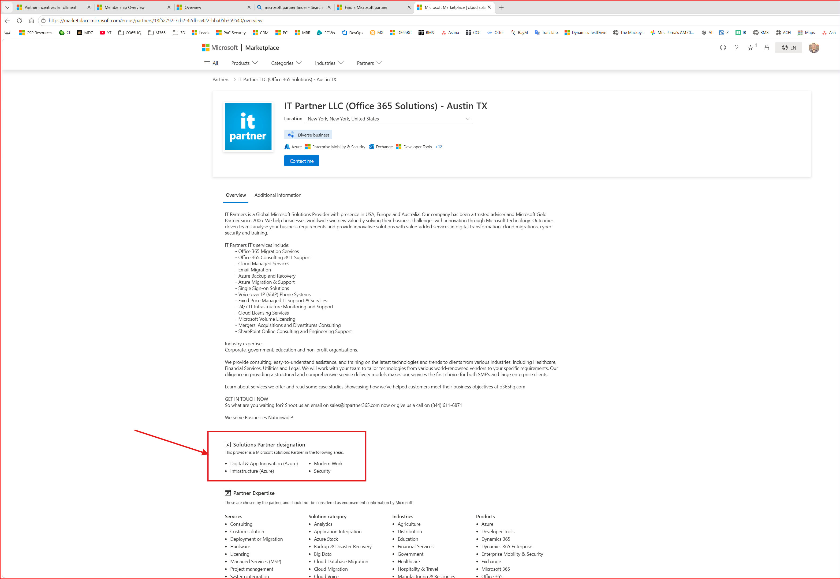
Task: Expand the Industries menu
Action: tap(329, 63)
